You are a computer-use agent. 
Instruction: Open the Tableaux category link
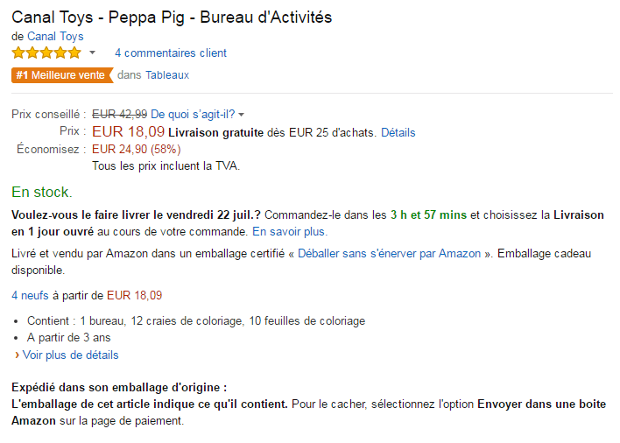click(167, 75)
